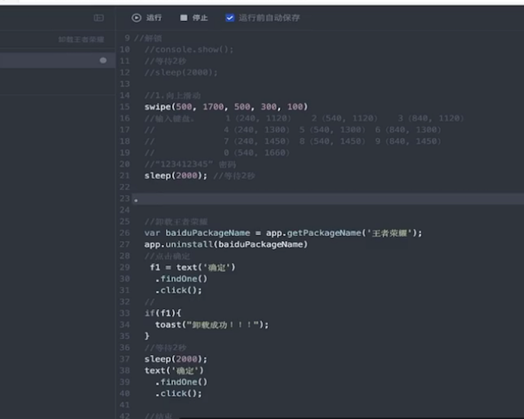Screen dimensions: 524x419
Task: Uncheck the 运行前自动保存 checkbox
Action: (230, 18)
